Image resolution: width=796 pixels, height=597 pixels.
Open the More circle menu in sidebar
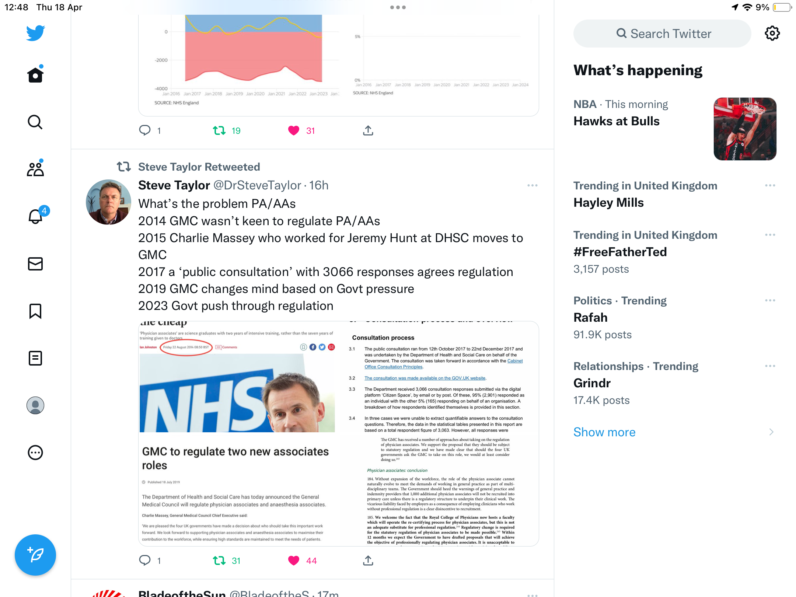click(x=35, y=453)
